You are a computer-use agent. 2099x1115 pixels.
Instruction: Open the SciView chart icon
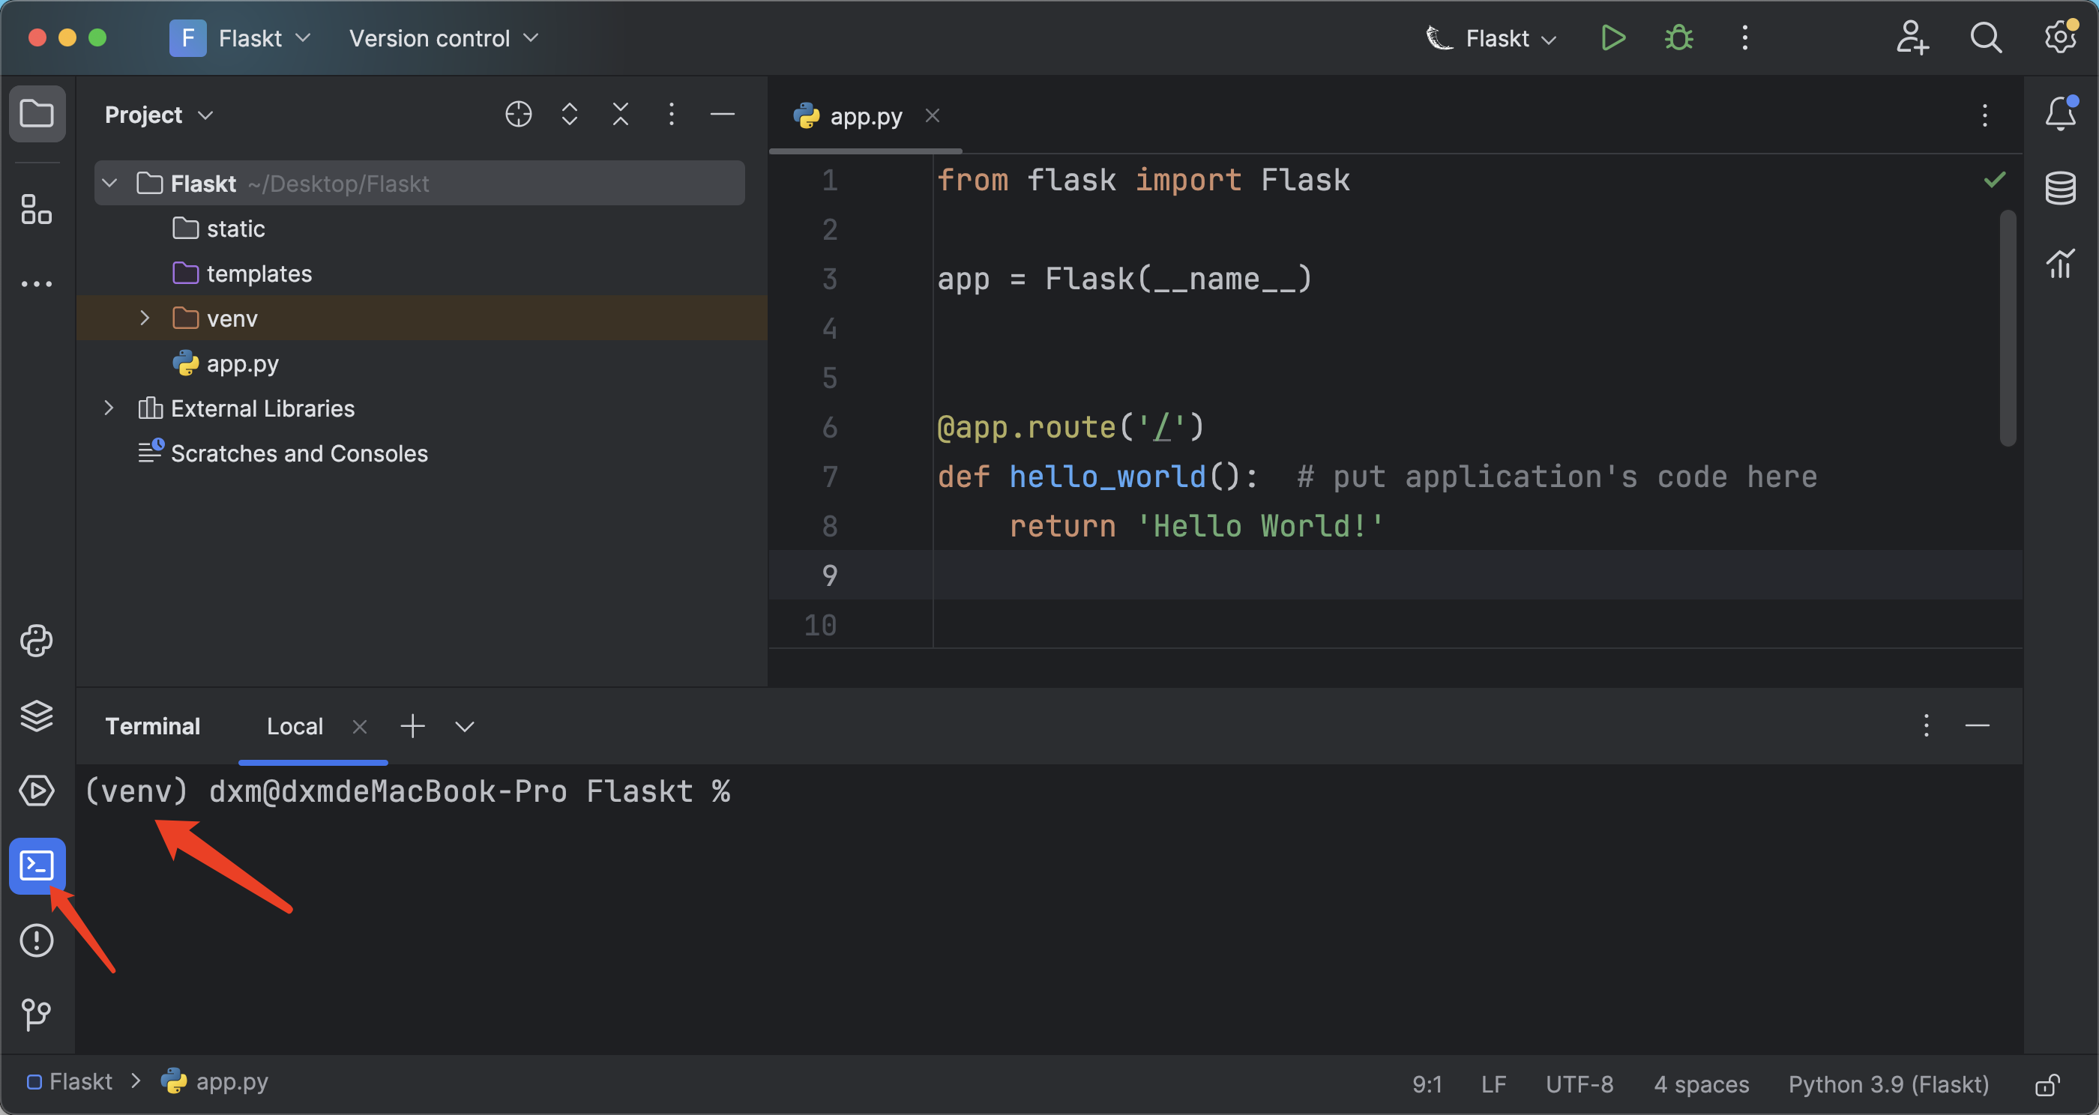coord(2061,263)
